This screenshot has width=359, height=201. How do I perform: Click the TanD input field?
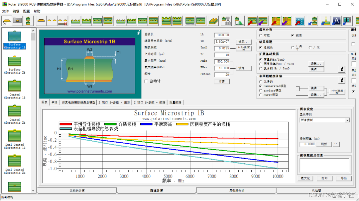222,48
